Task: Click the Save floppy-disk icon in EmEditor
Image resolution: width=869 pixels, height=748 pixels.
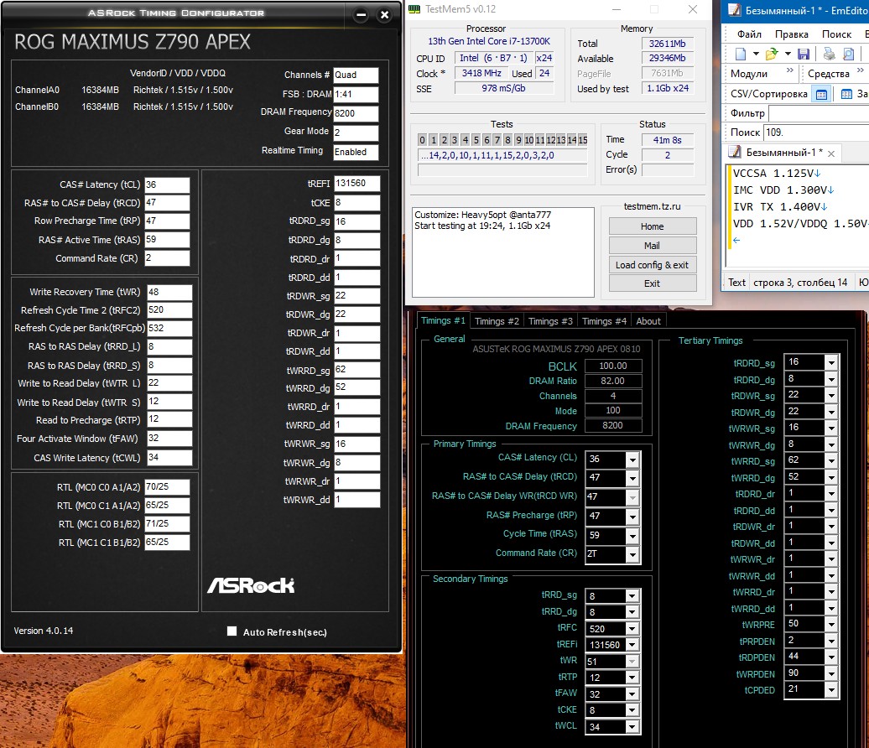Action: coord(803,54)
